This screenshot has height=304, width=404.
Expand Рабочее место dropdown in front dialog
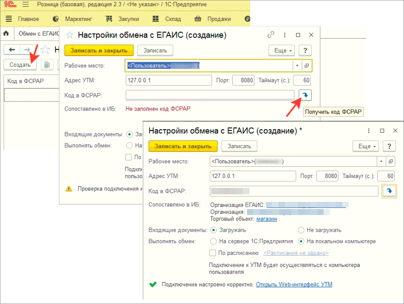click(x=381, y=162)
